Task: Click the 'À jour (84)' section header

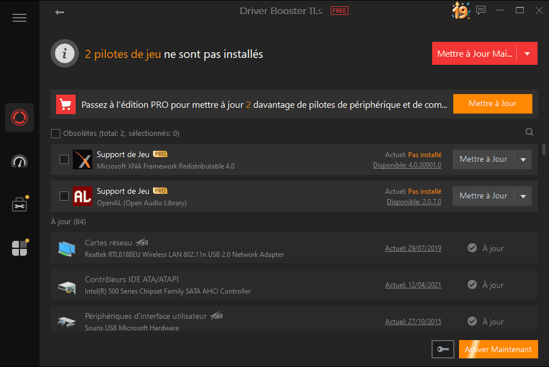Action: [x=68, y=222]
